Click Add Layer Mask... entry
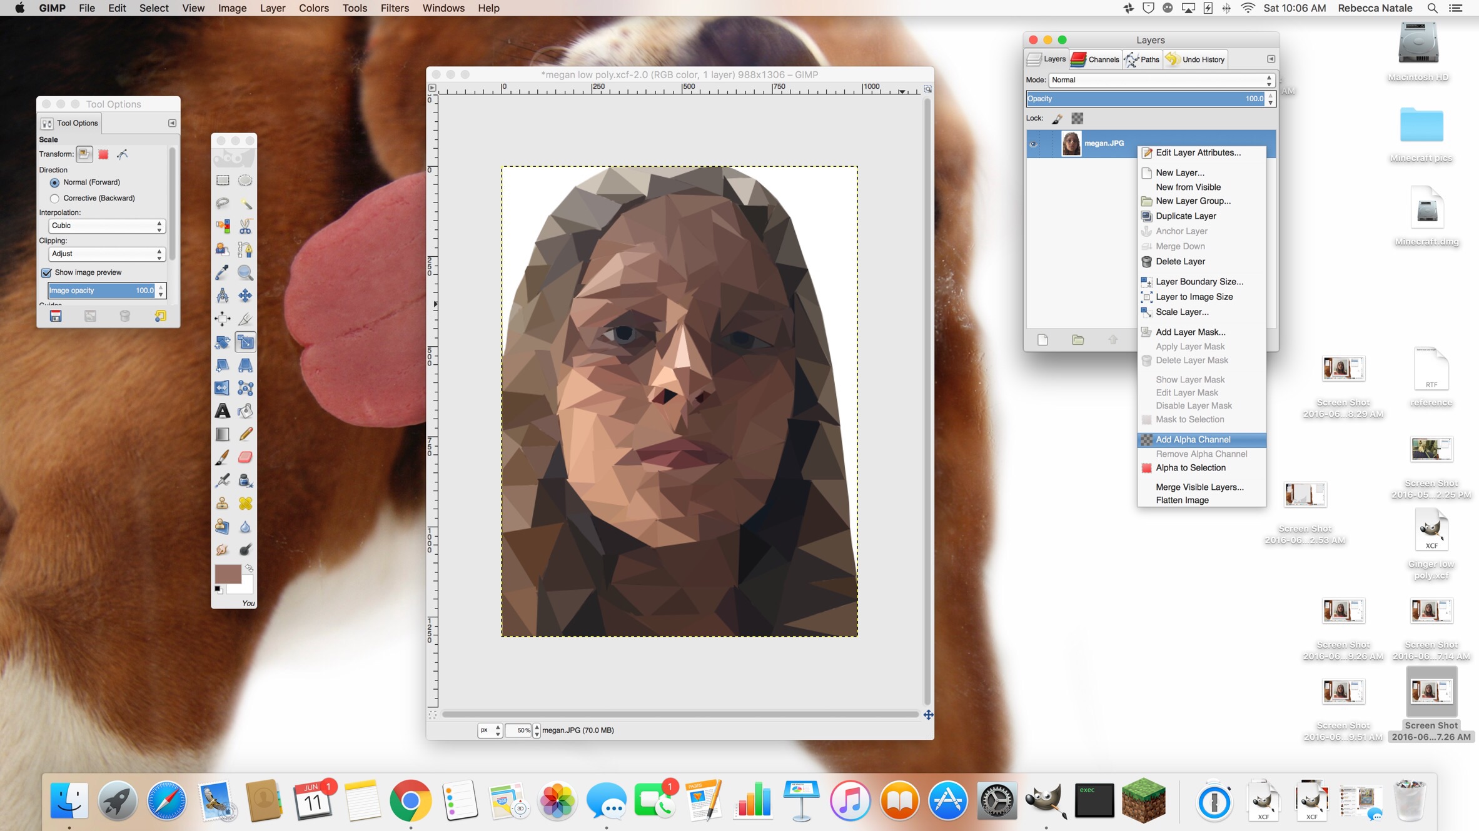This screenshot has width=1479, height=831. (x=1202, y=332)
